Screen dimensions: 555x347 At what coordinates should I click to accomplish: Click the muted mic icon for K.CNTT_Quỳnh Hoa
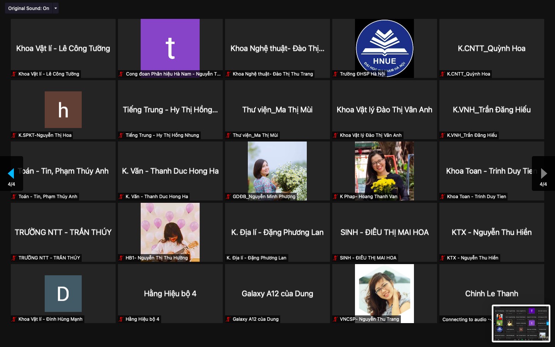point(442,74)
